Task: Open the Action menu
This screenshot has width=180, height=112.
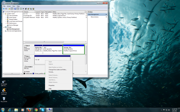Action: [x=9, y=6]
